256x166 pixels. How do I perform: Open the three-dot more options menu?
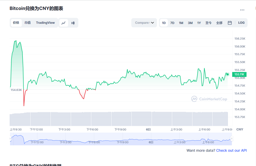pos(242,10)
